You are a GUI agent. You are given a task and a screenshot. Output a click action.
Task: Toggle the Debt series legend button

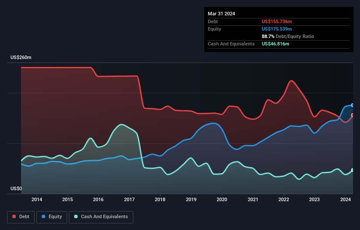coord(21,217)
